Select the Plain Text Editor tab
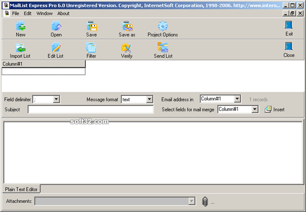This screenshot has height=212, width=306. click(x=21, y=189)
